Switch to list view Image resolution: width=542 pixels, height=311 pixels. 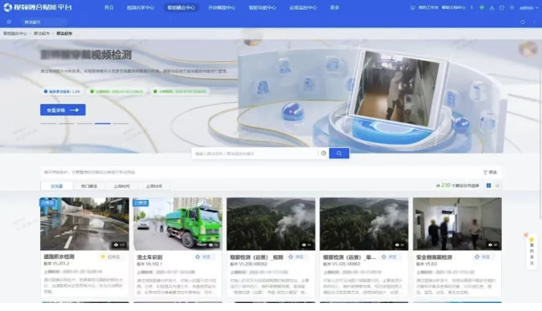pyautogui.click(x=497, y=185)
